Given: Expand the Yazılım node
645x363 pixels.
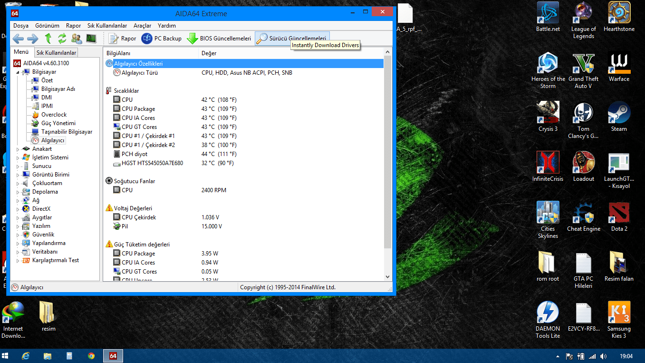Looking at the screenshot, I should pyautogui.click(x=19, y=226).
